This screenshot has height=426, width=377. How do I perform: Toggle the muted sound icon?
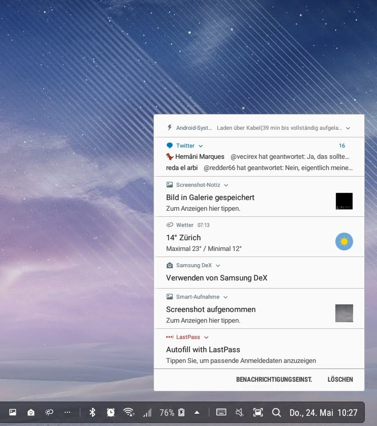[x=239, y=412]
